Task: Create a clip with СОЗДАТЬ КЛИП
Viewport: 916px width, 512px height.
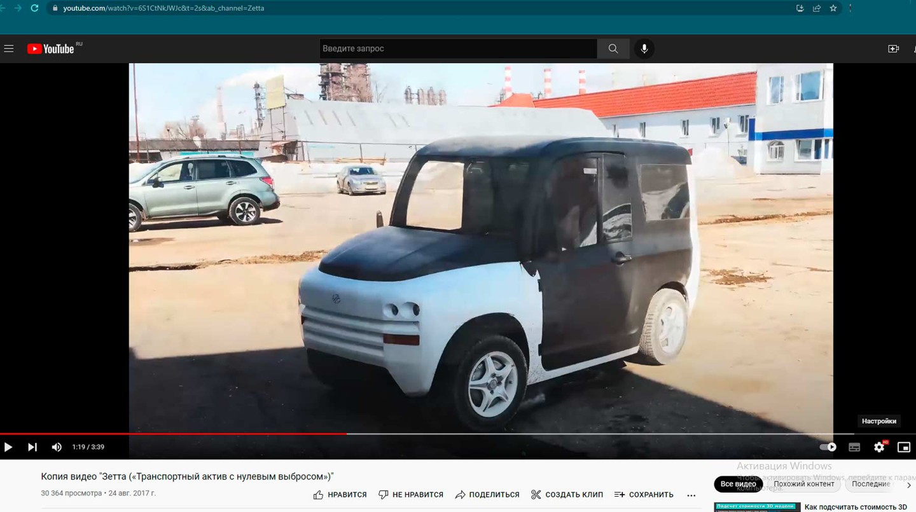Action: coord(567,495)
